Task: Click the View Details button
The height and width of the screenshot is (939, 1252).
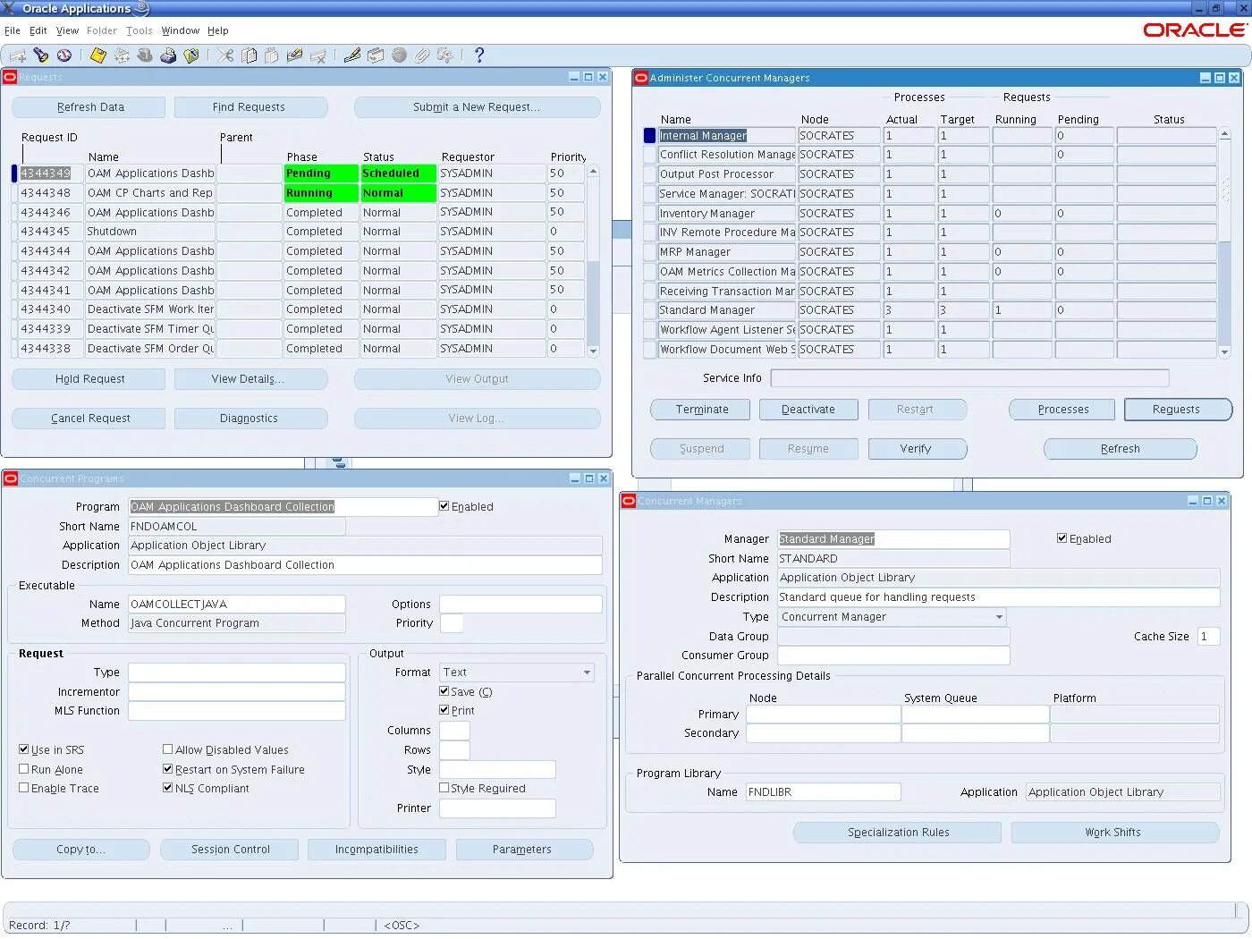Action: pos(249,379)
